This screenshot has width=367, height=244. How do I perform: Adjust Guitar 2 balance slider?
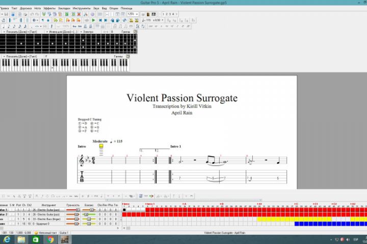click(x=89, y=215)
